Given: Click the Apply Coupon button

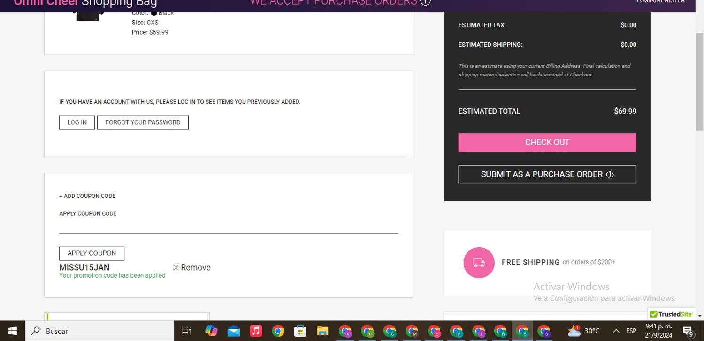Looking at the screenshot, I should [92, 253].
